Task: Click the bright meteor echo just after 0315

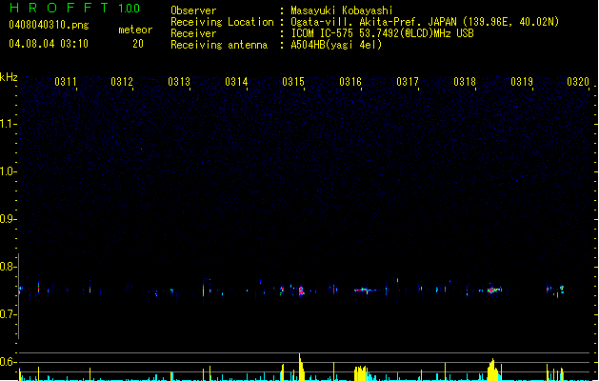Action: [x=301, y=291]
